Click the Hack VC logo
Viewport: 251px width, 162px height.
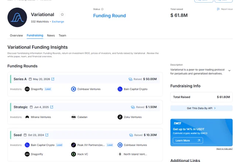pyautogui.click(x=73, y=154)
